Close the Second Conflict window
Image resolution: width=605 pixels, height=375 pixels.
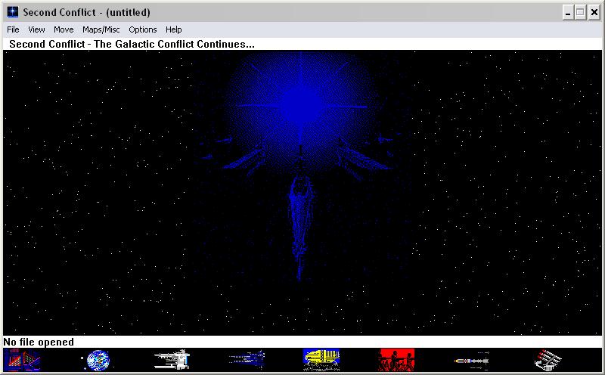[594, 13]
